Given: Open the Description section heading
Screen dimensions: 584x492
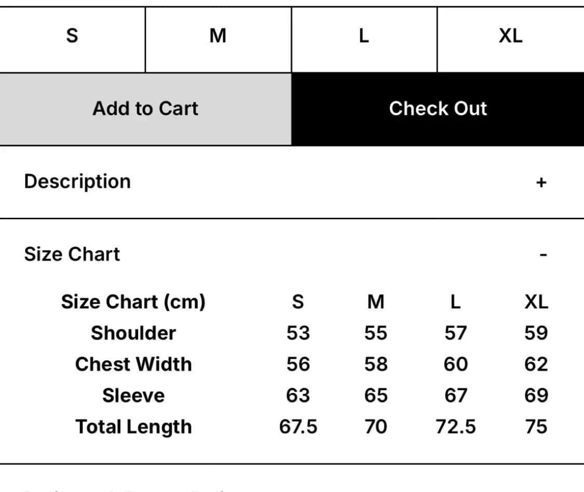Looking at the screenshot, I should tap(77, 181).
